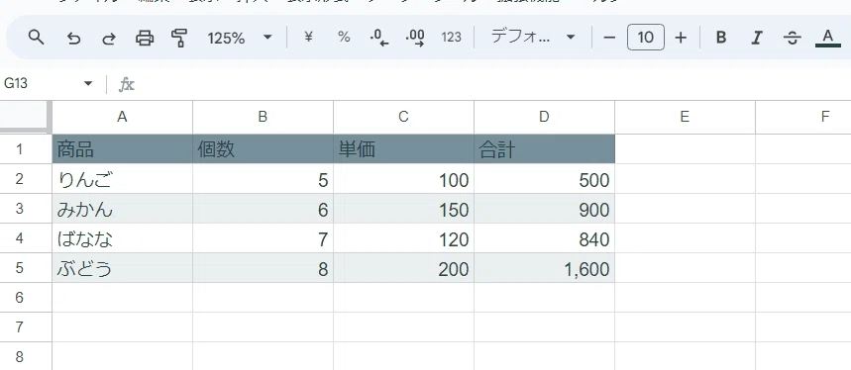Format as yen currency
The width and height of the screenshot is (851, 370).
(309, 37)
